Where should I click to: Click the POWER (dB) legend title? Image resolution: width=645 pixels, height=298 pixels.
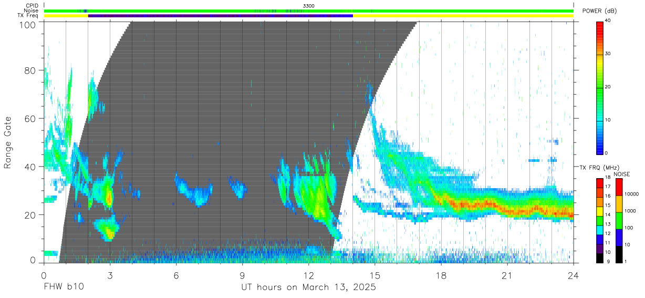600,11
